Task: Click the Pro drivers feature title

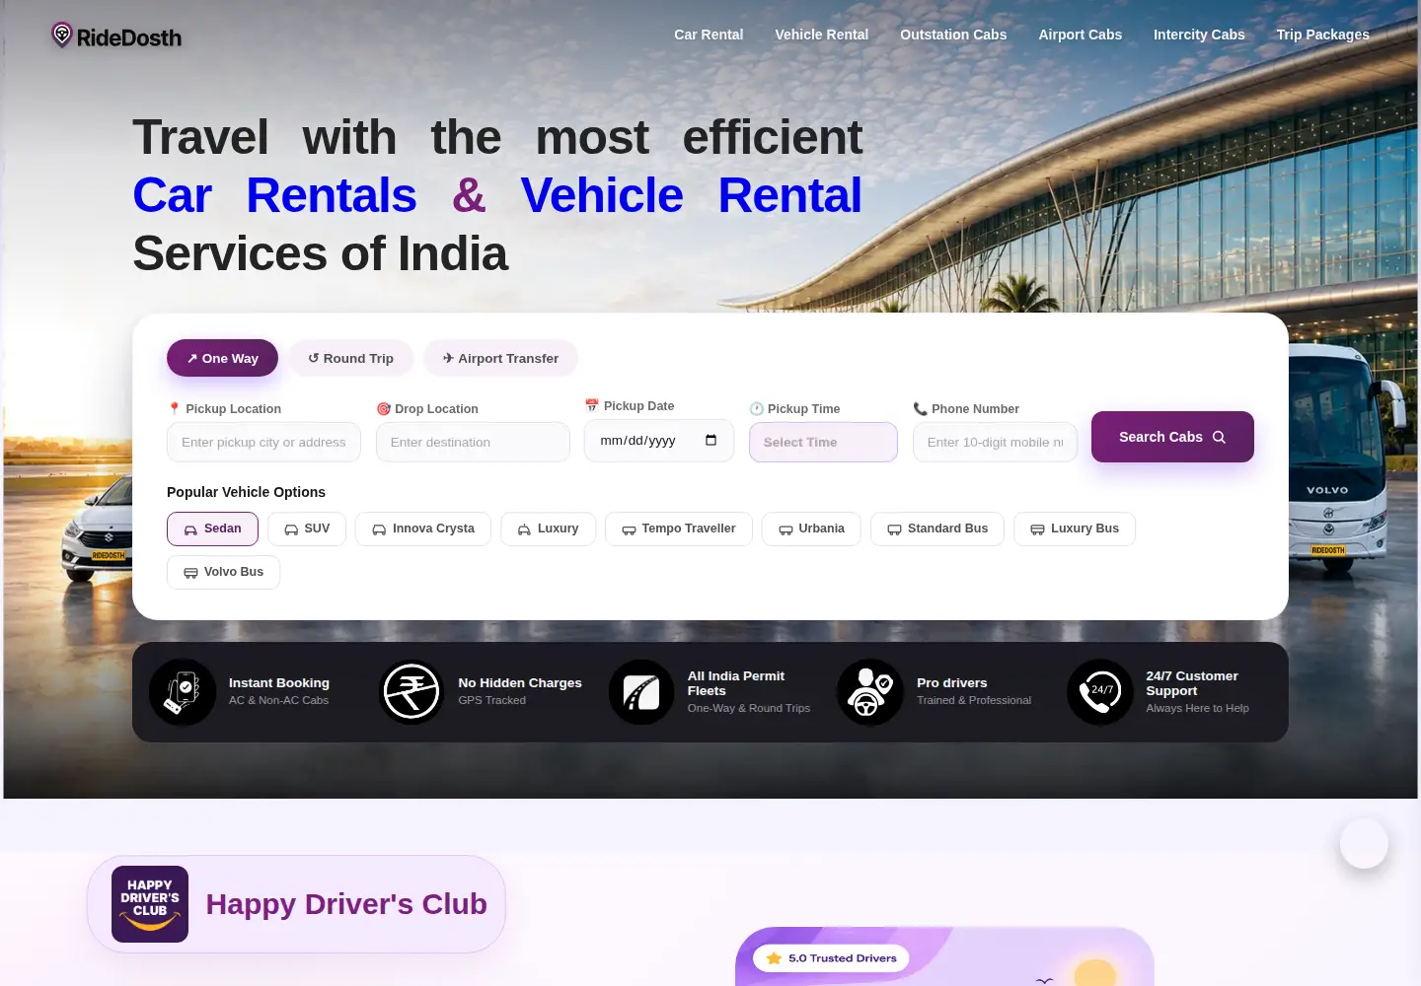Action: pyautogui.click(x=951, y=682)
